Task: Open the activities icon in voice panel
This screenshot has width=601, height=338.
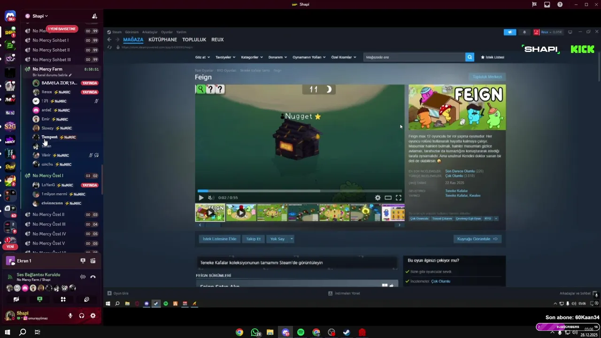Action: pos(63,299)
